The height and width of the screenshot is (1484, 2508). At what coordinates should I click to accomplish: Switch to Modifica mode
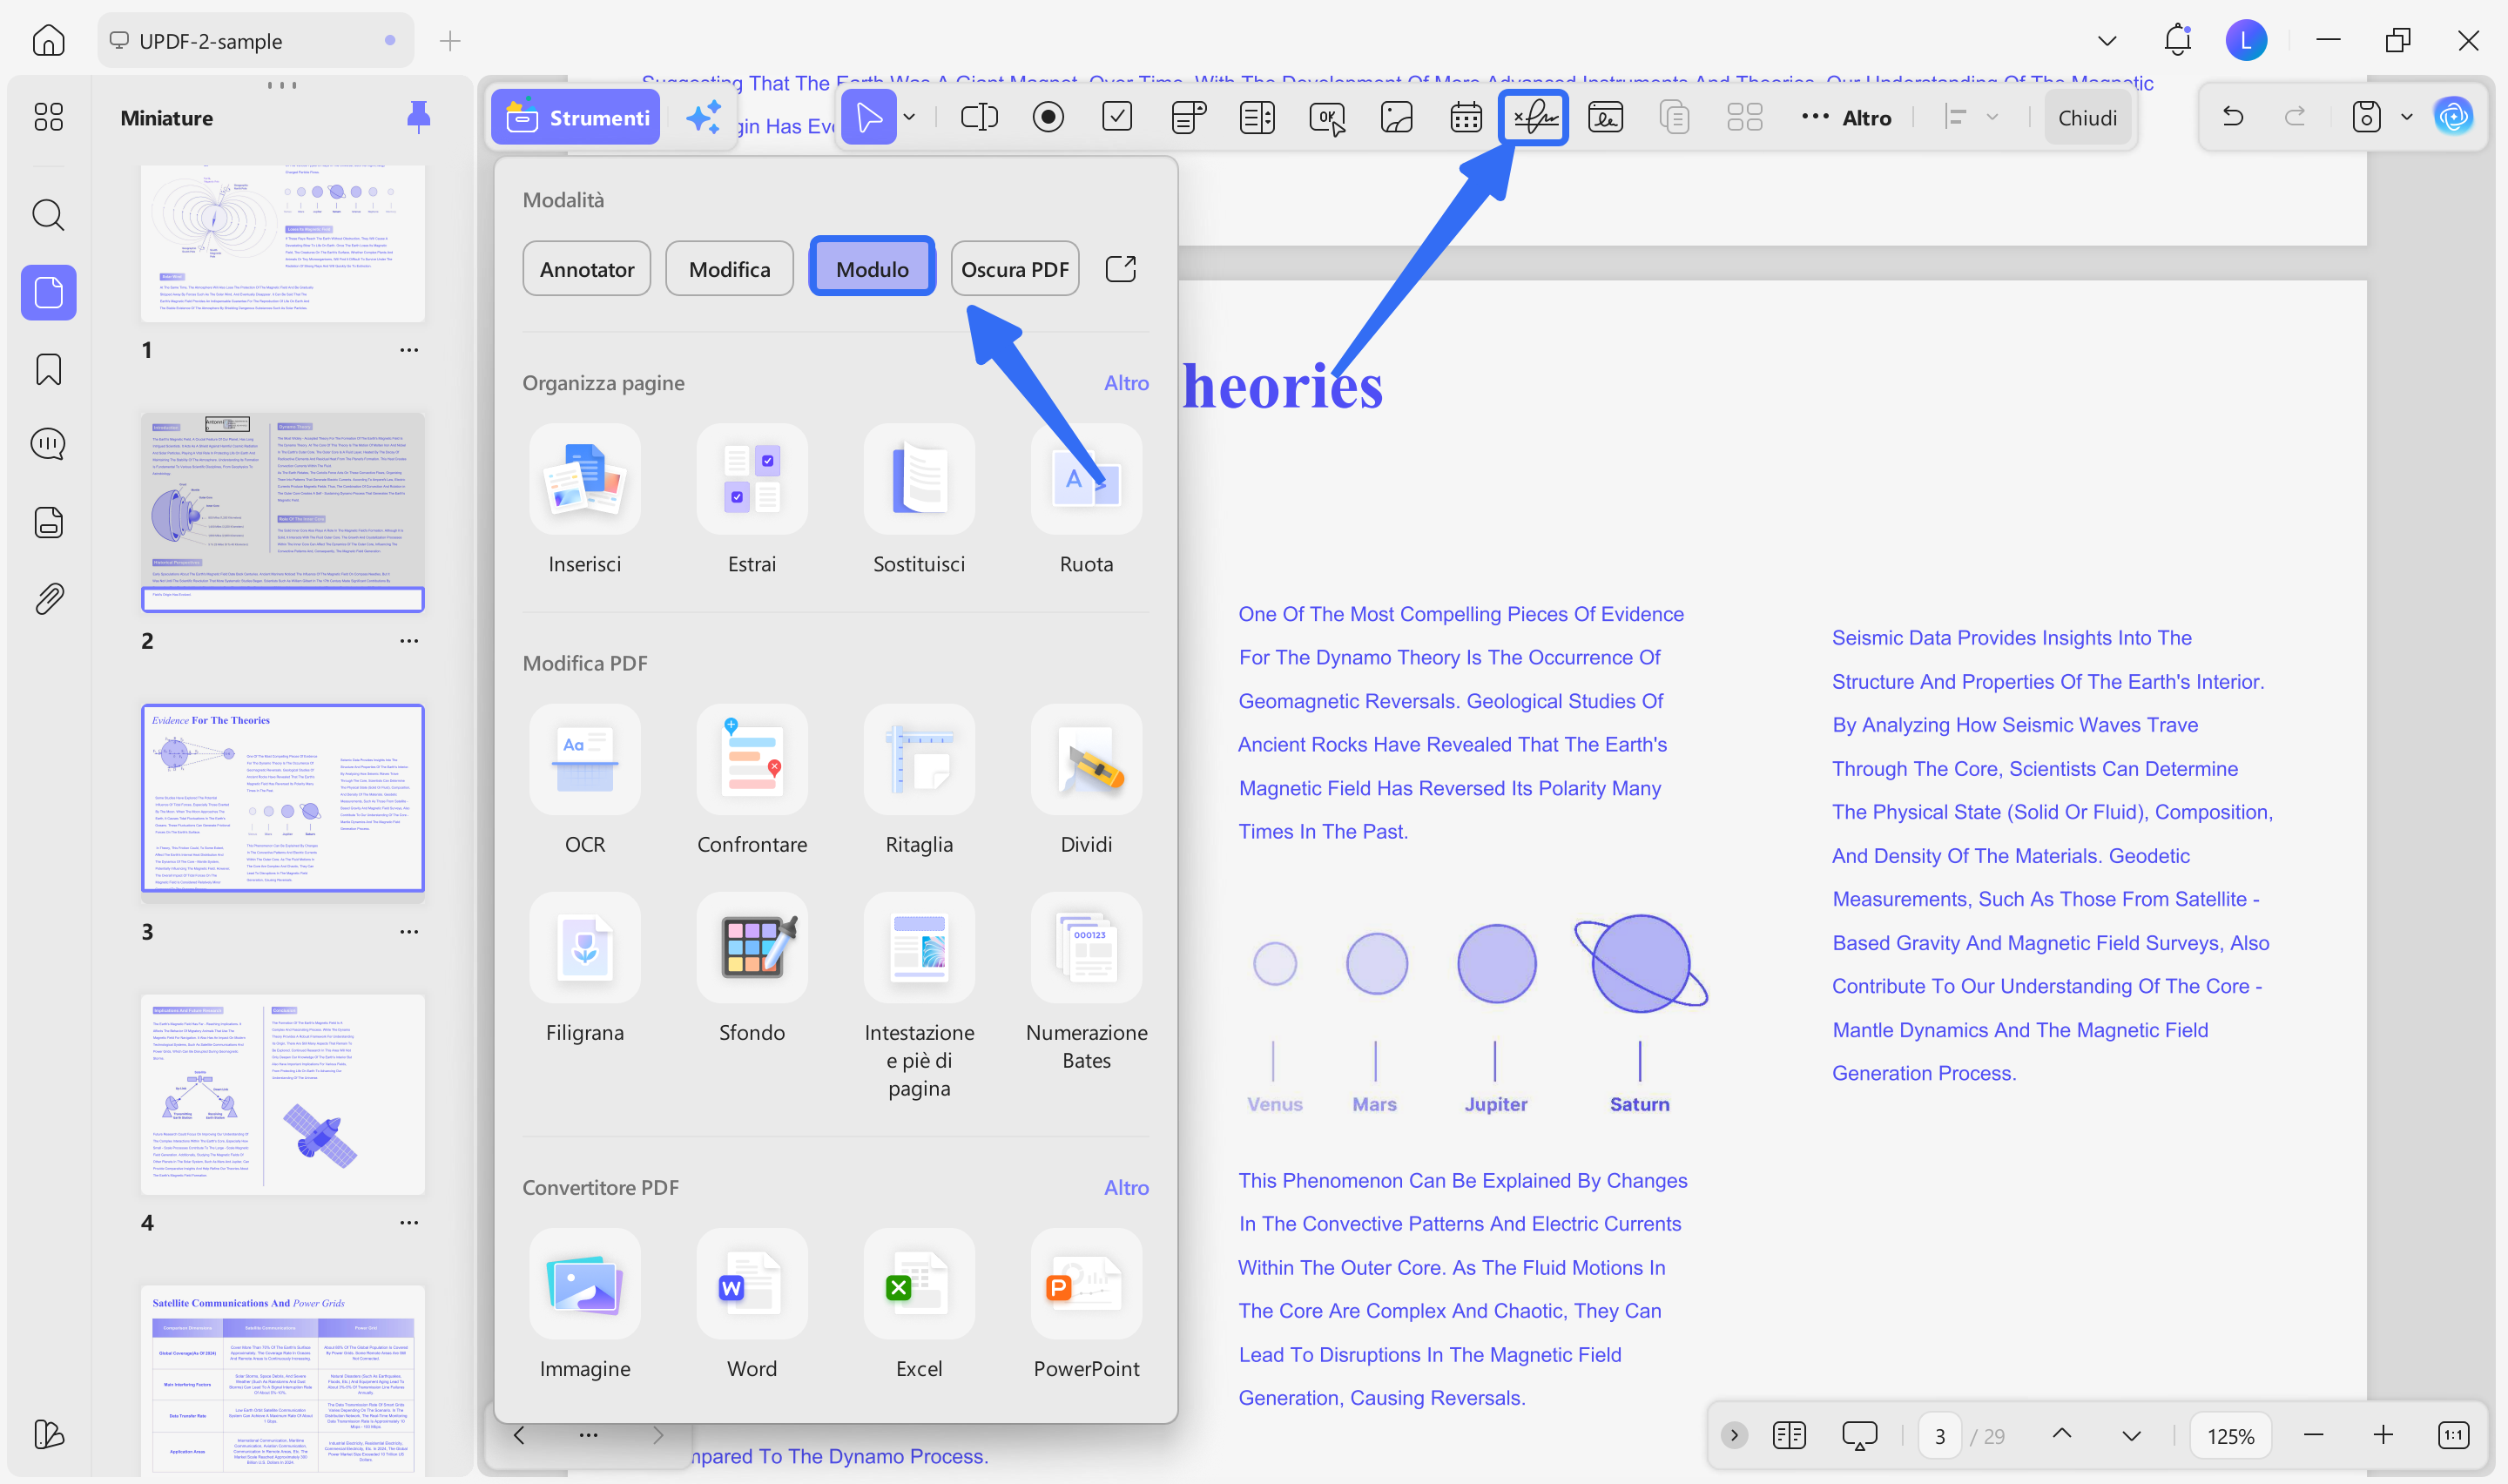pyautogui.click(x=730, y=269)
